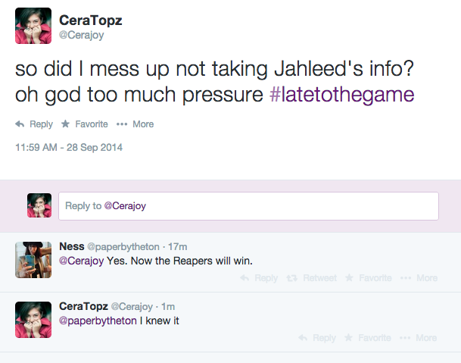Open More options on main tweet

pos(135,124)
